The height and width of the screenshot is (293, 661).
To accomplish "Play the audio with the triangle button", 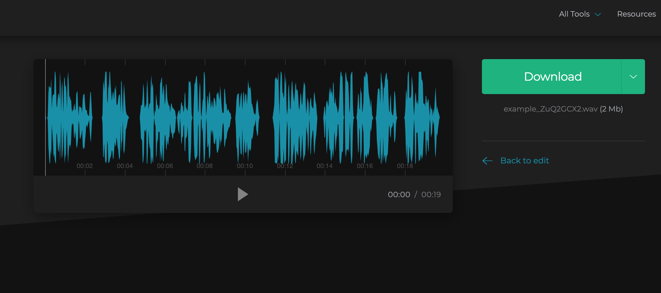I will click(x=243, y=194).
